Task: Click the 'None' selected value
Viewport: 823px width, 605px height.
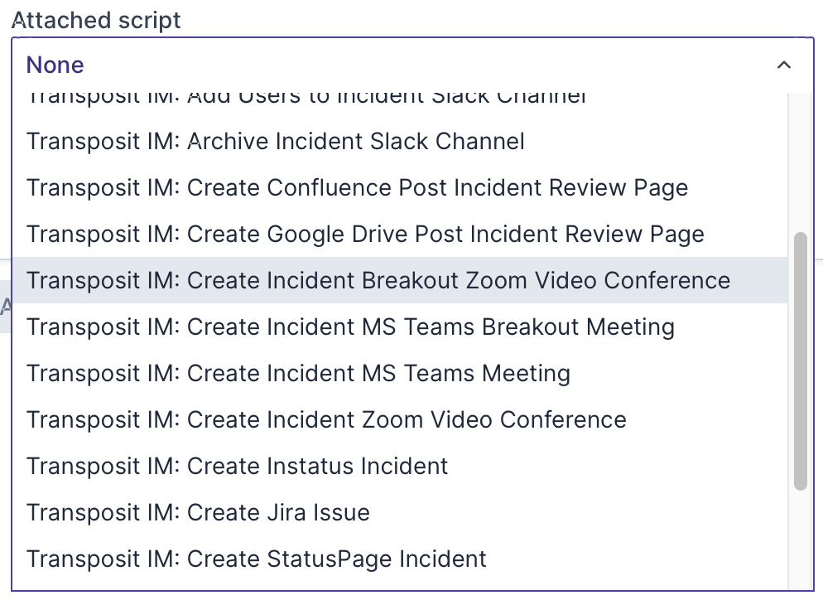Action: [x=55, y=65]
